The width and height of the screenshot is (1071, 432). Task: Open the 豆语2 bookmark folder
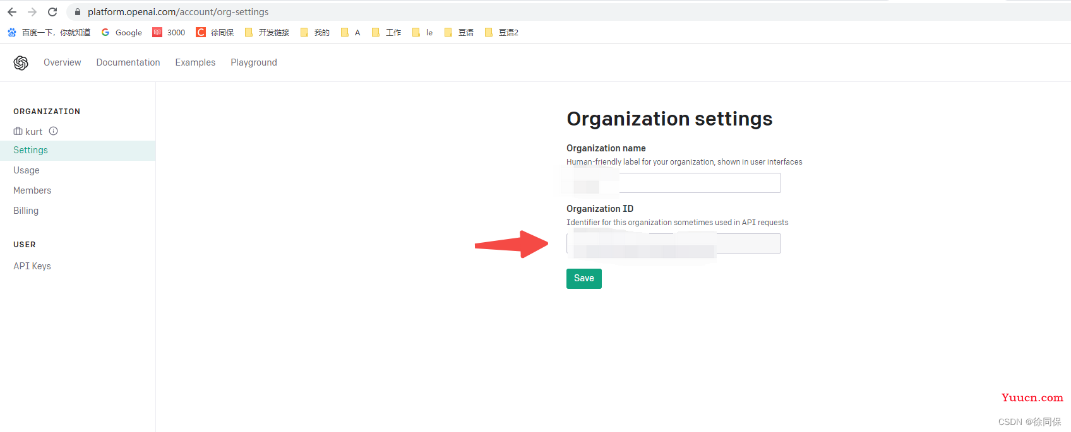pos(501,32)
